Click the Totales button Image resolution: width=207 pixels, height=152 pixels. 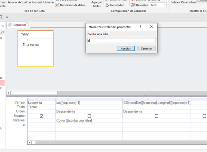(x=175, y=2)
